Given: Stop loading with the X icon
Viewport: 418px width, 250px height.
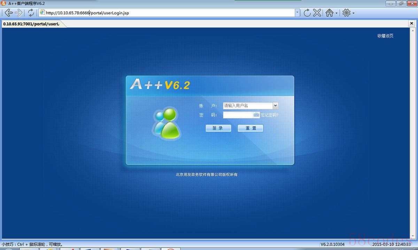Looking at the screenshot, I should (317, 13).
